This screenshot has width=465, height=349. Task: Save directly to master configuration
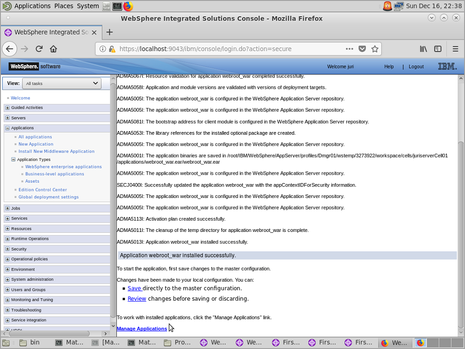click(135, 288)
